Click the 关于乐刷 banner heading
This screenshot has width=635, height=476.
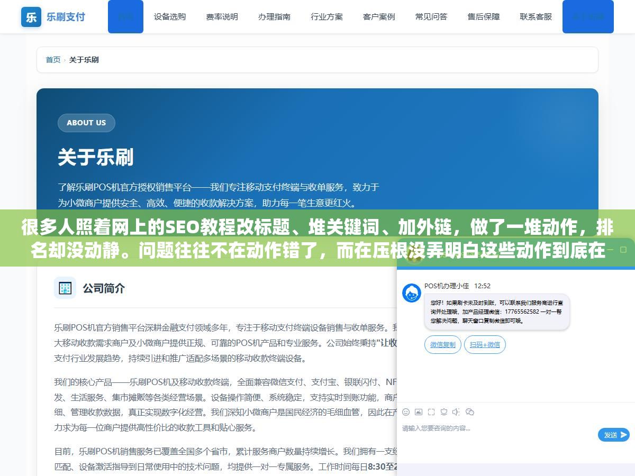point(96,157)
